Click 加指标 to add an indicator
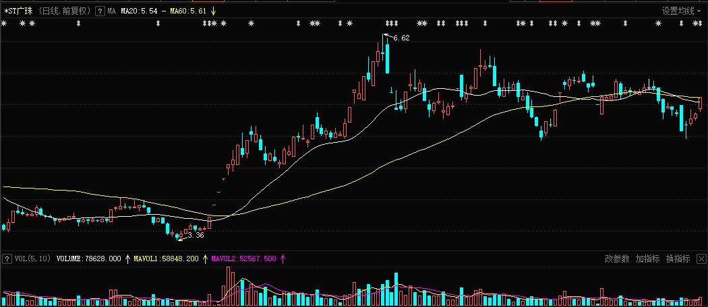The height and width of the screenshot is (307, 708). click(647, 259)
